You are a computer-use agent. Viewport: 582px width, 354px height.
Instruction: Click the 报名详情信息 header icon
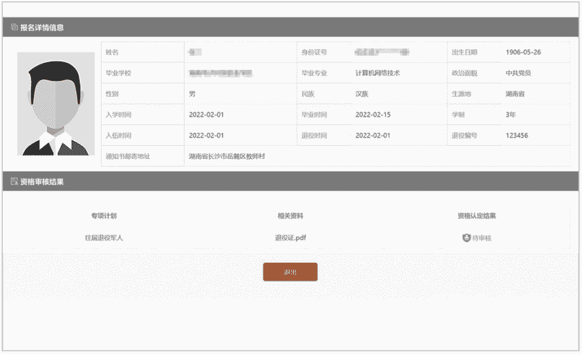coord(14,28)
